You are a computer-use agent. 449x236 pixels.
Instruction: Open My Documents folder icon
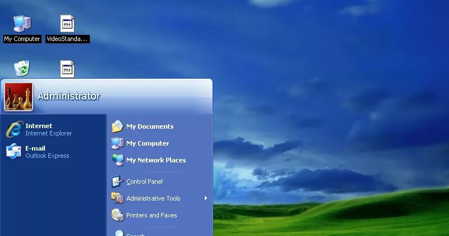tap(117, 126)
